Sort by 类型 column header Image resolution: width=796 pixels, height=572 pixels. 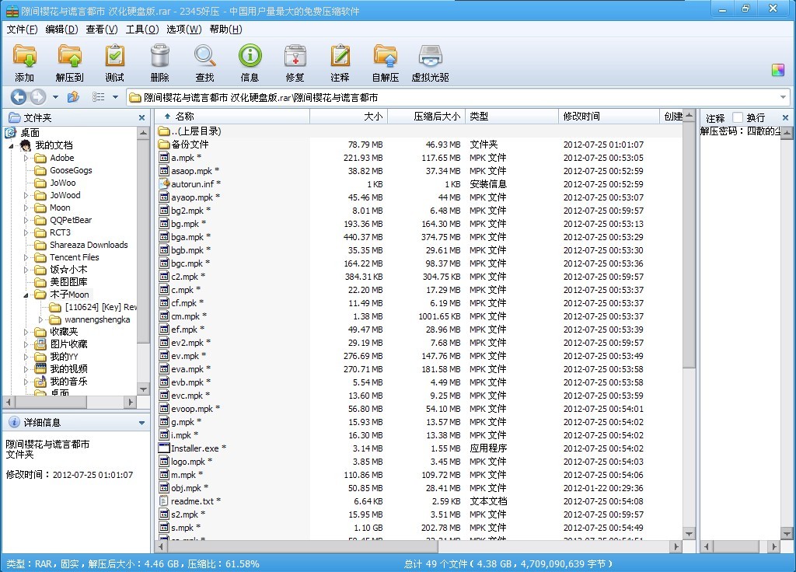tap(511, 117)
